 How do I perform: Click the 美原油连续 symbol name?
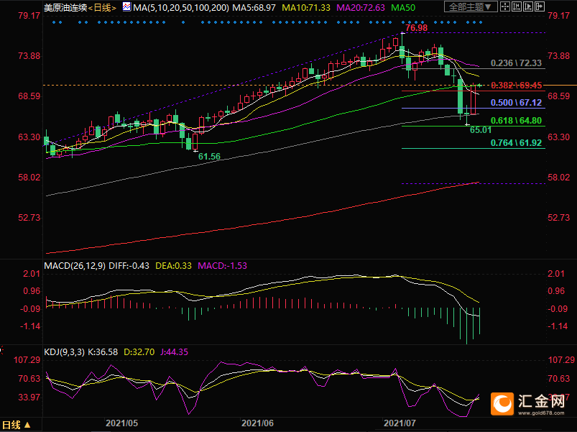[65, 7]
